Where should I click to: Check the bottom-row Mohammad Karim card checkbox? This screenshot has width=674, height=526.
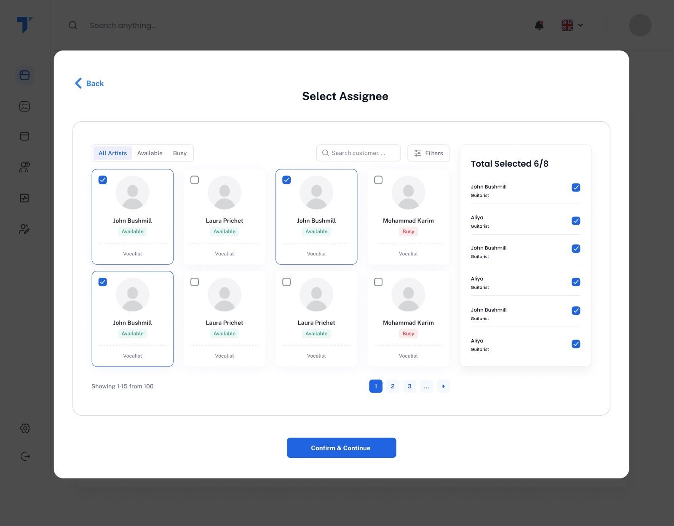(378, 282)
